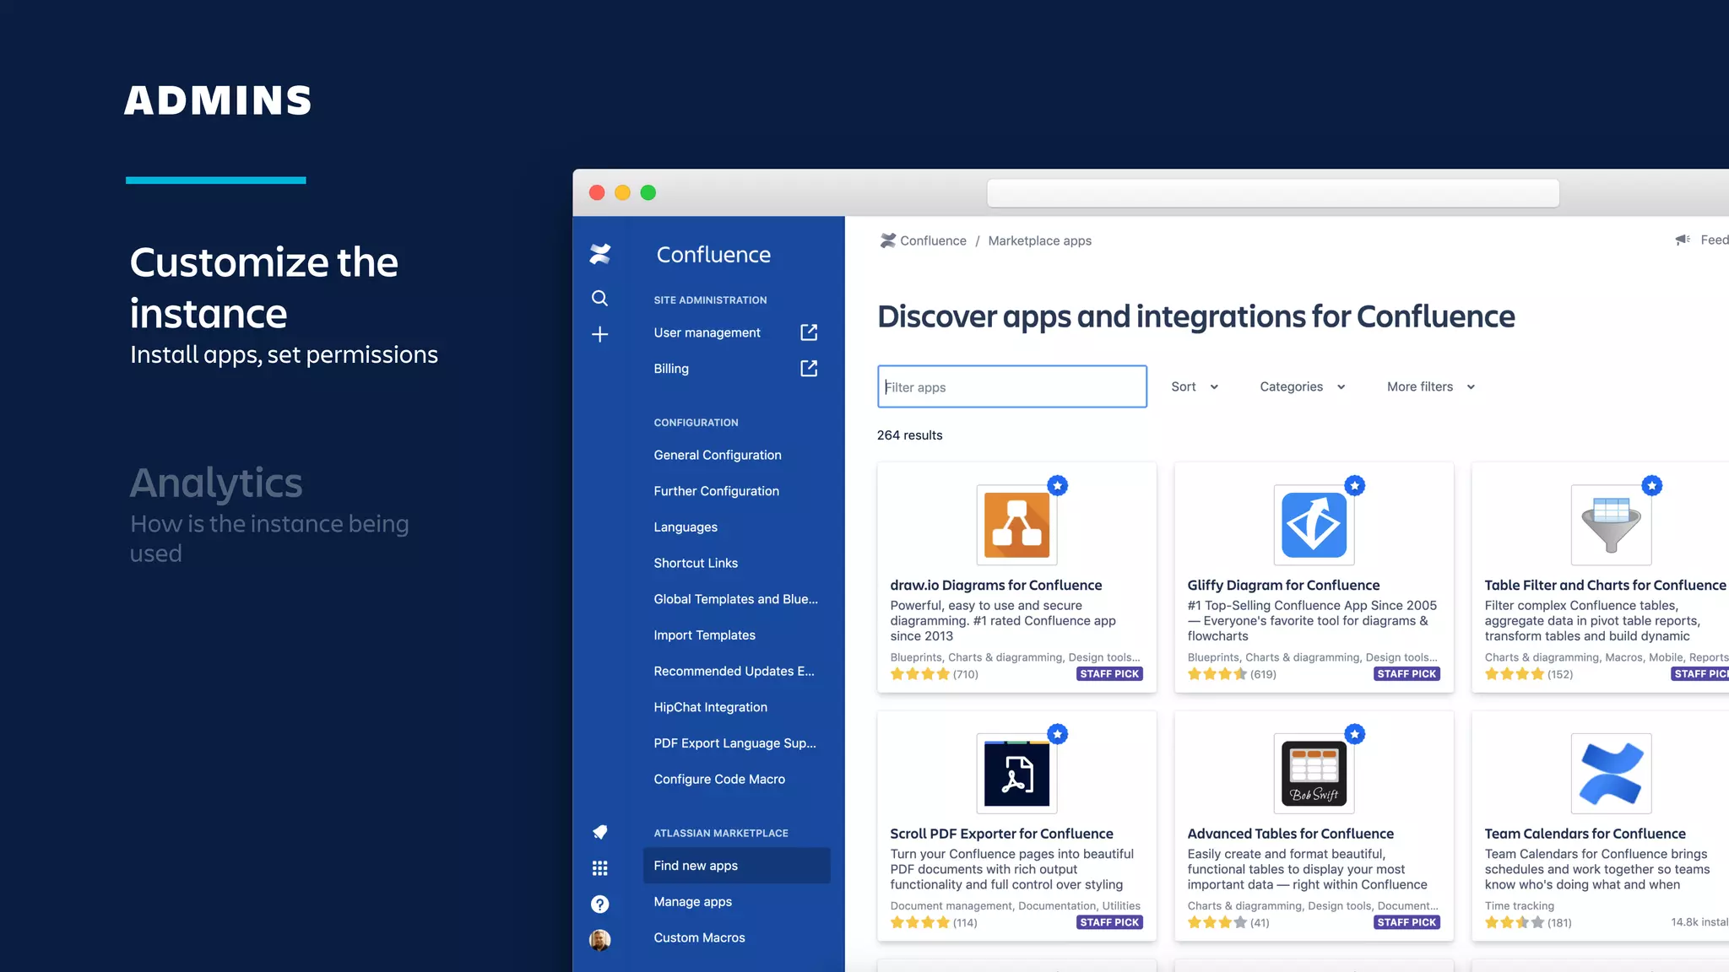Viewport: 1729px width, 972px height.
Task: Open the help question mark icon
Action: (x=599, y=904)
